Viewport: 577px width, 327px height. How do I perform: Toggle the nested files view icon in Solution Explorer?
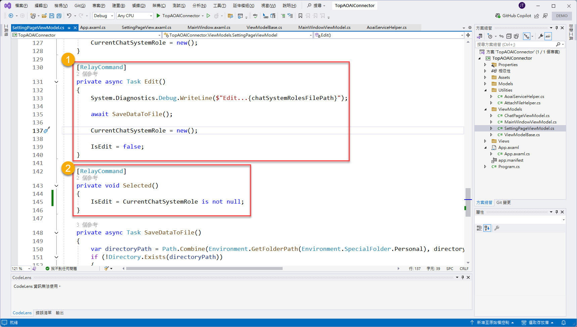pos(527,36)
